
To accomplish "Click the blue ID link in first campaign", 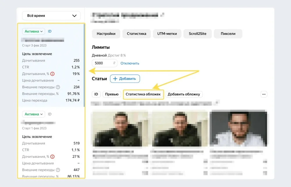I will pyautogui.click(x=50, y=31).
